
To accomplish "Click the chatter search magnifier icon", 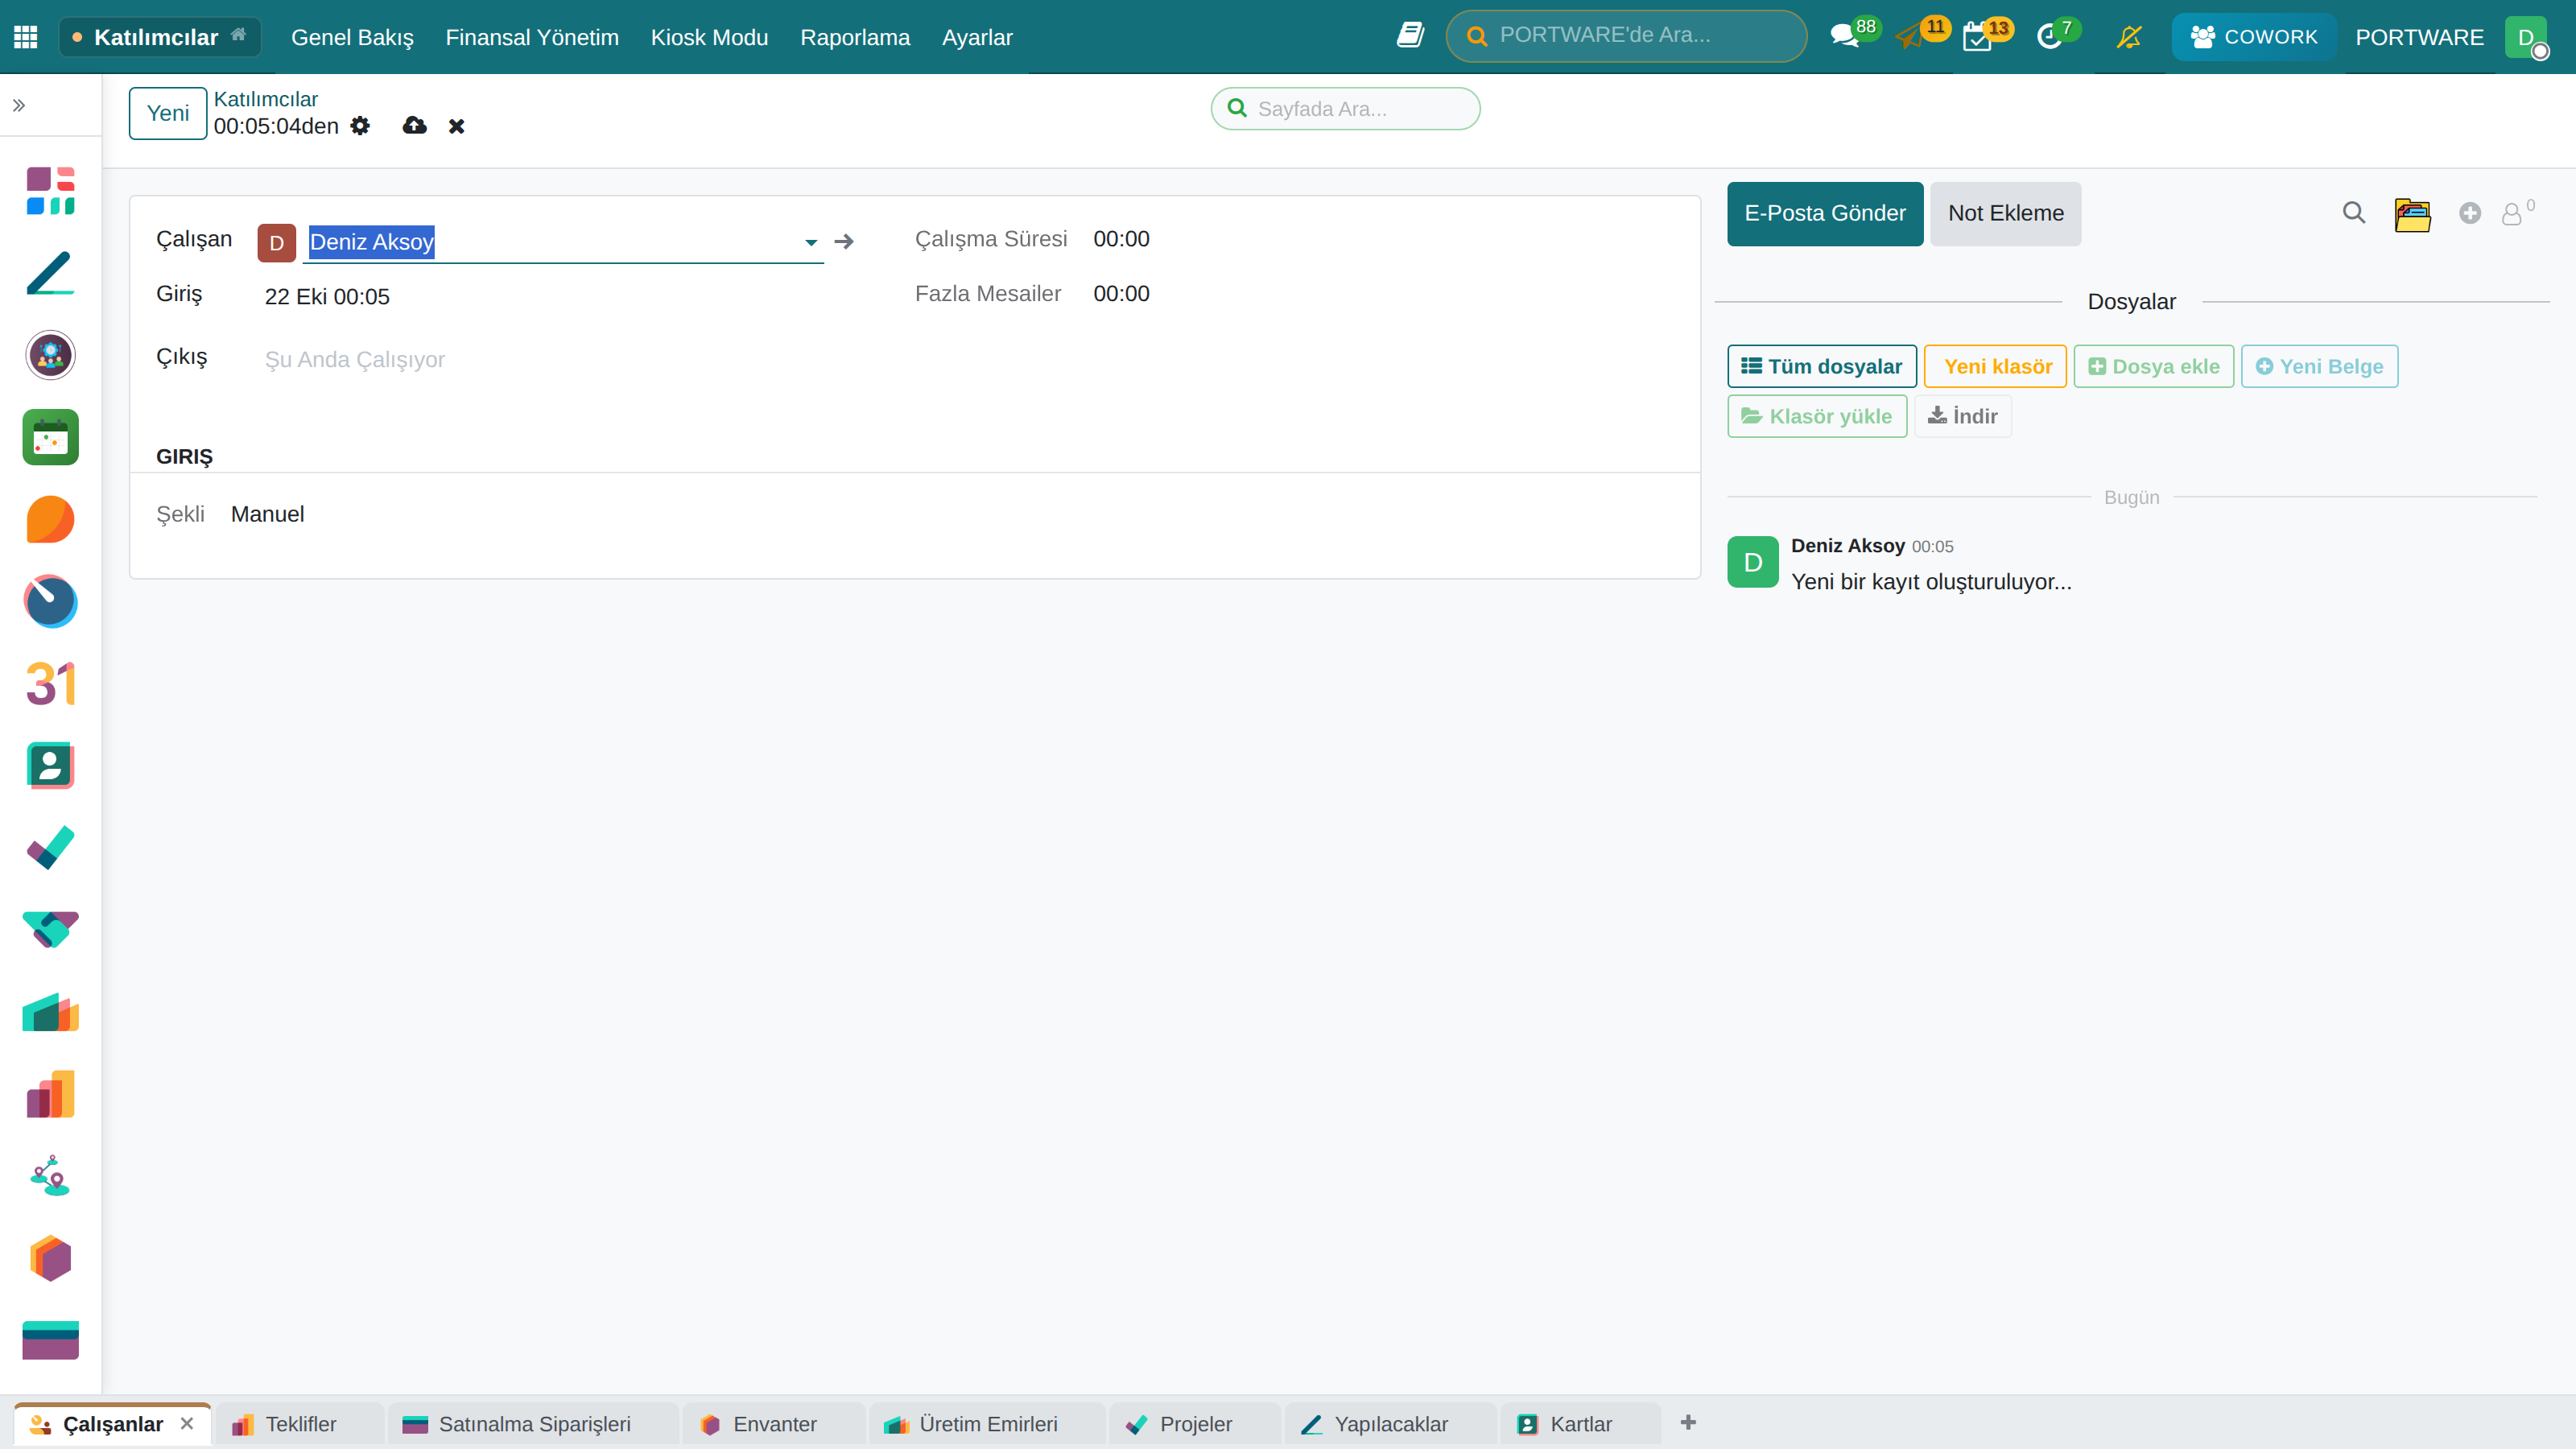I will click(x=2354, y=213).
